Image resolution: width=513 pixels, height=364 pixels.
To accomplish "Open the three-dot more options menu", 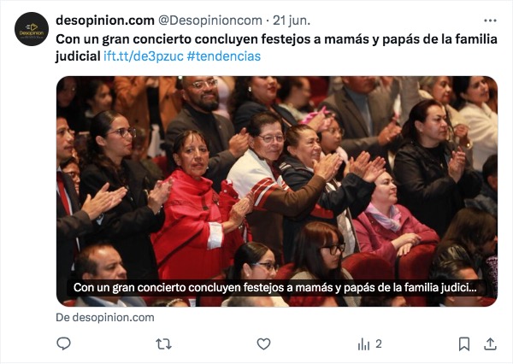I will (490, 21).
